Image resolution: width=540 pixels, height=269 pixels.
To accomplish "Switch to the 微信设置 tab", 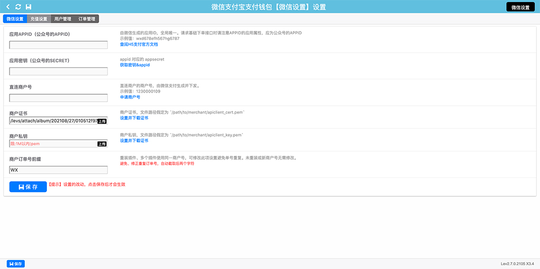I will coord(15,19).
